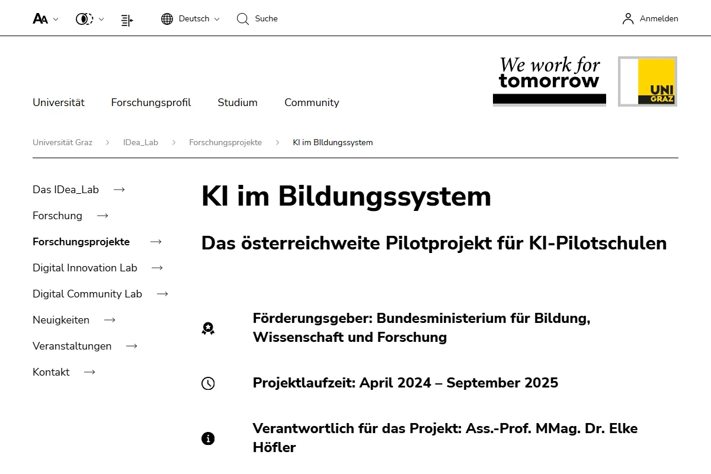Screen dimensions: 711x474
Task: Click arrow next to Digital Community Lab
Action: pyautogui.click(x=162, y=294)
